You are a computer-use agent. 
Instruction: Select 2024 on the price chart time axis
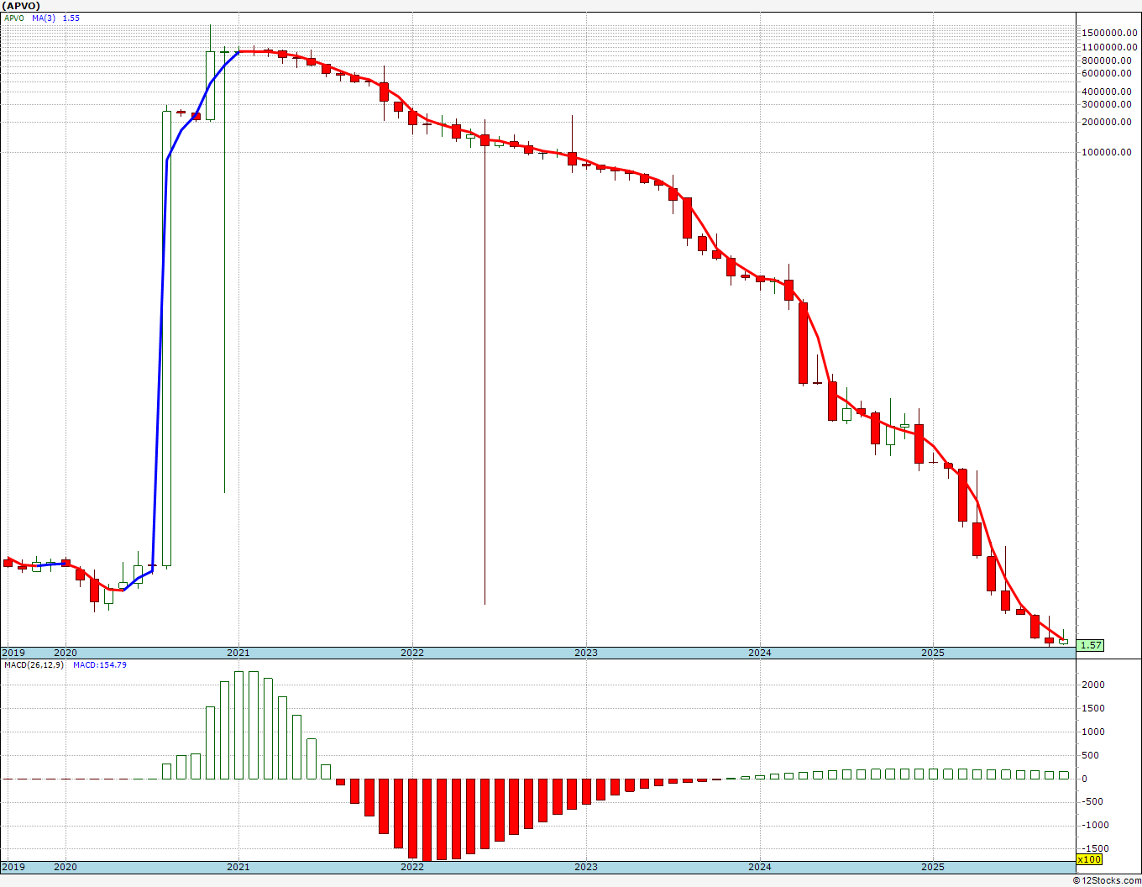760,652
